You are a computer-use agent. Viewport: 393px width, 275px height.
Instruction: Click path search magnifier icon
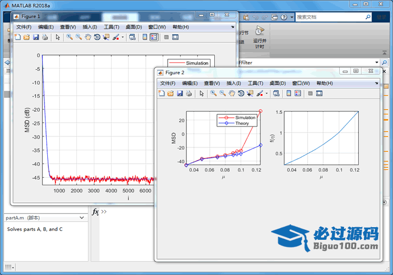point(384,62)
